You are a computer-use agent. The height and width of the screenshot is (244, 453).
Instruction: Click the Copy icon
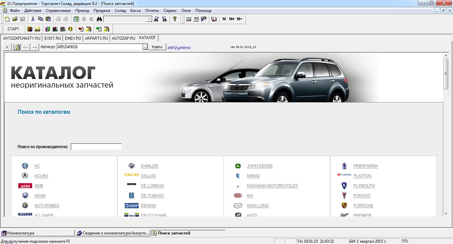(x=40, y=19)
